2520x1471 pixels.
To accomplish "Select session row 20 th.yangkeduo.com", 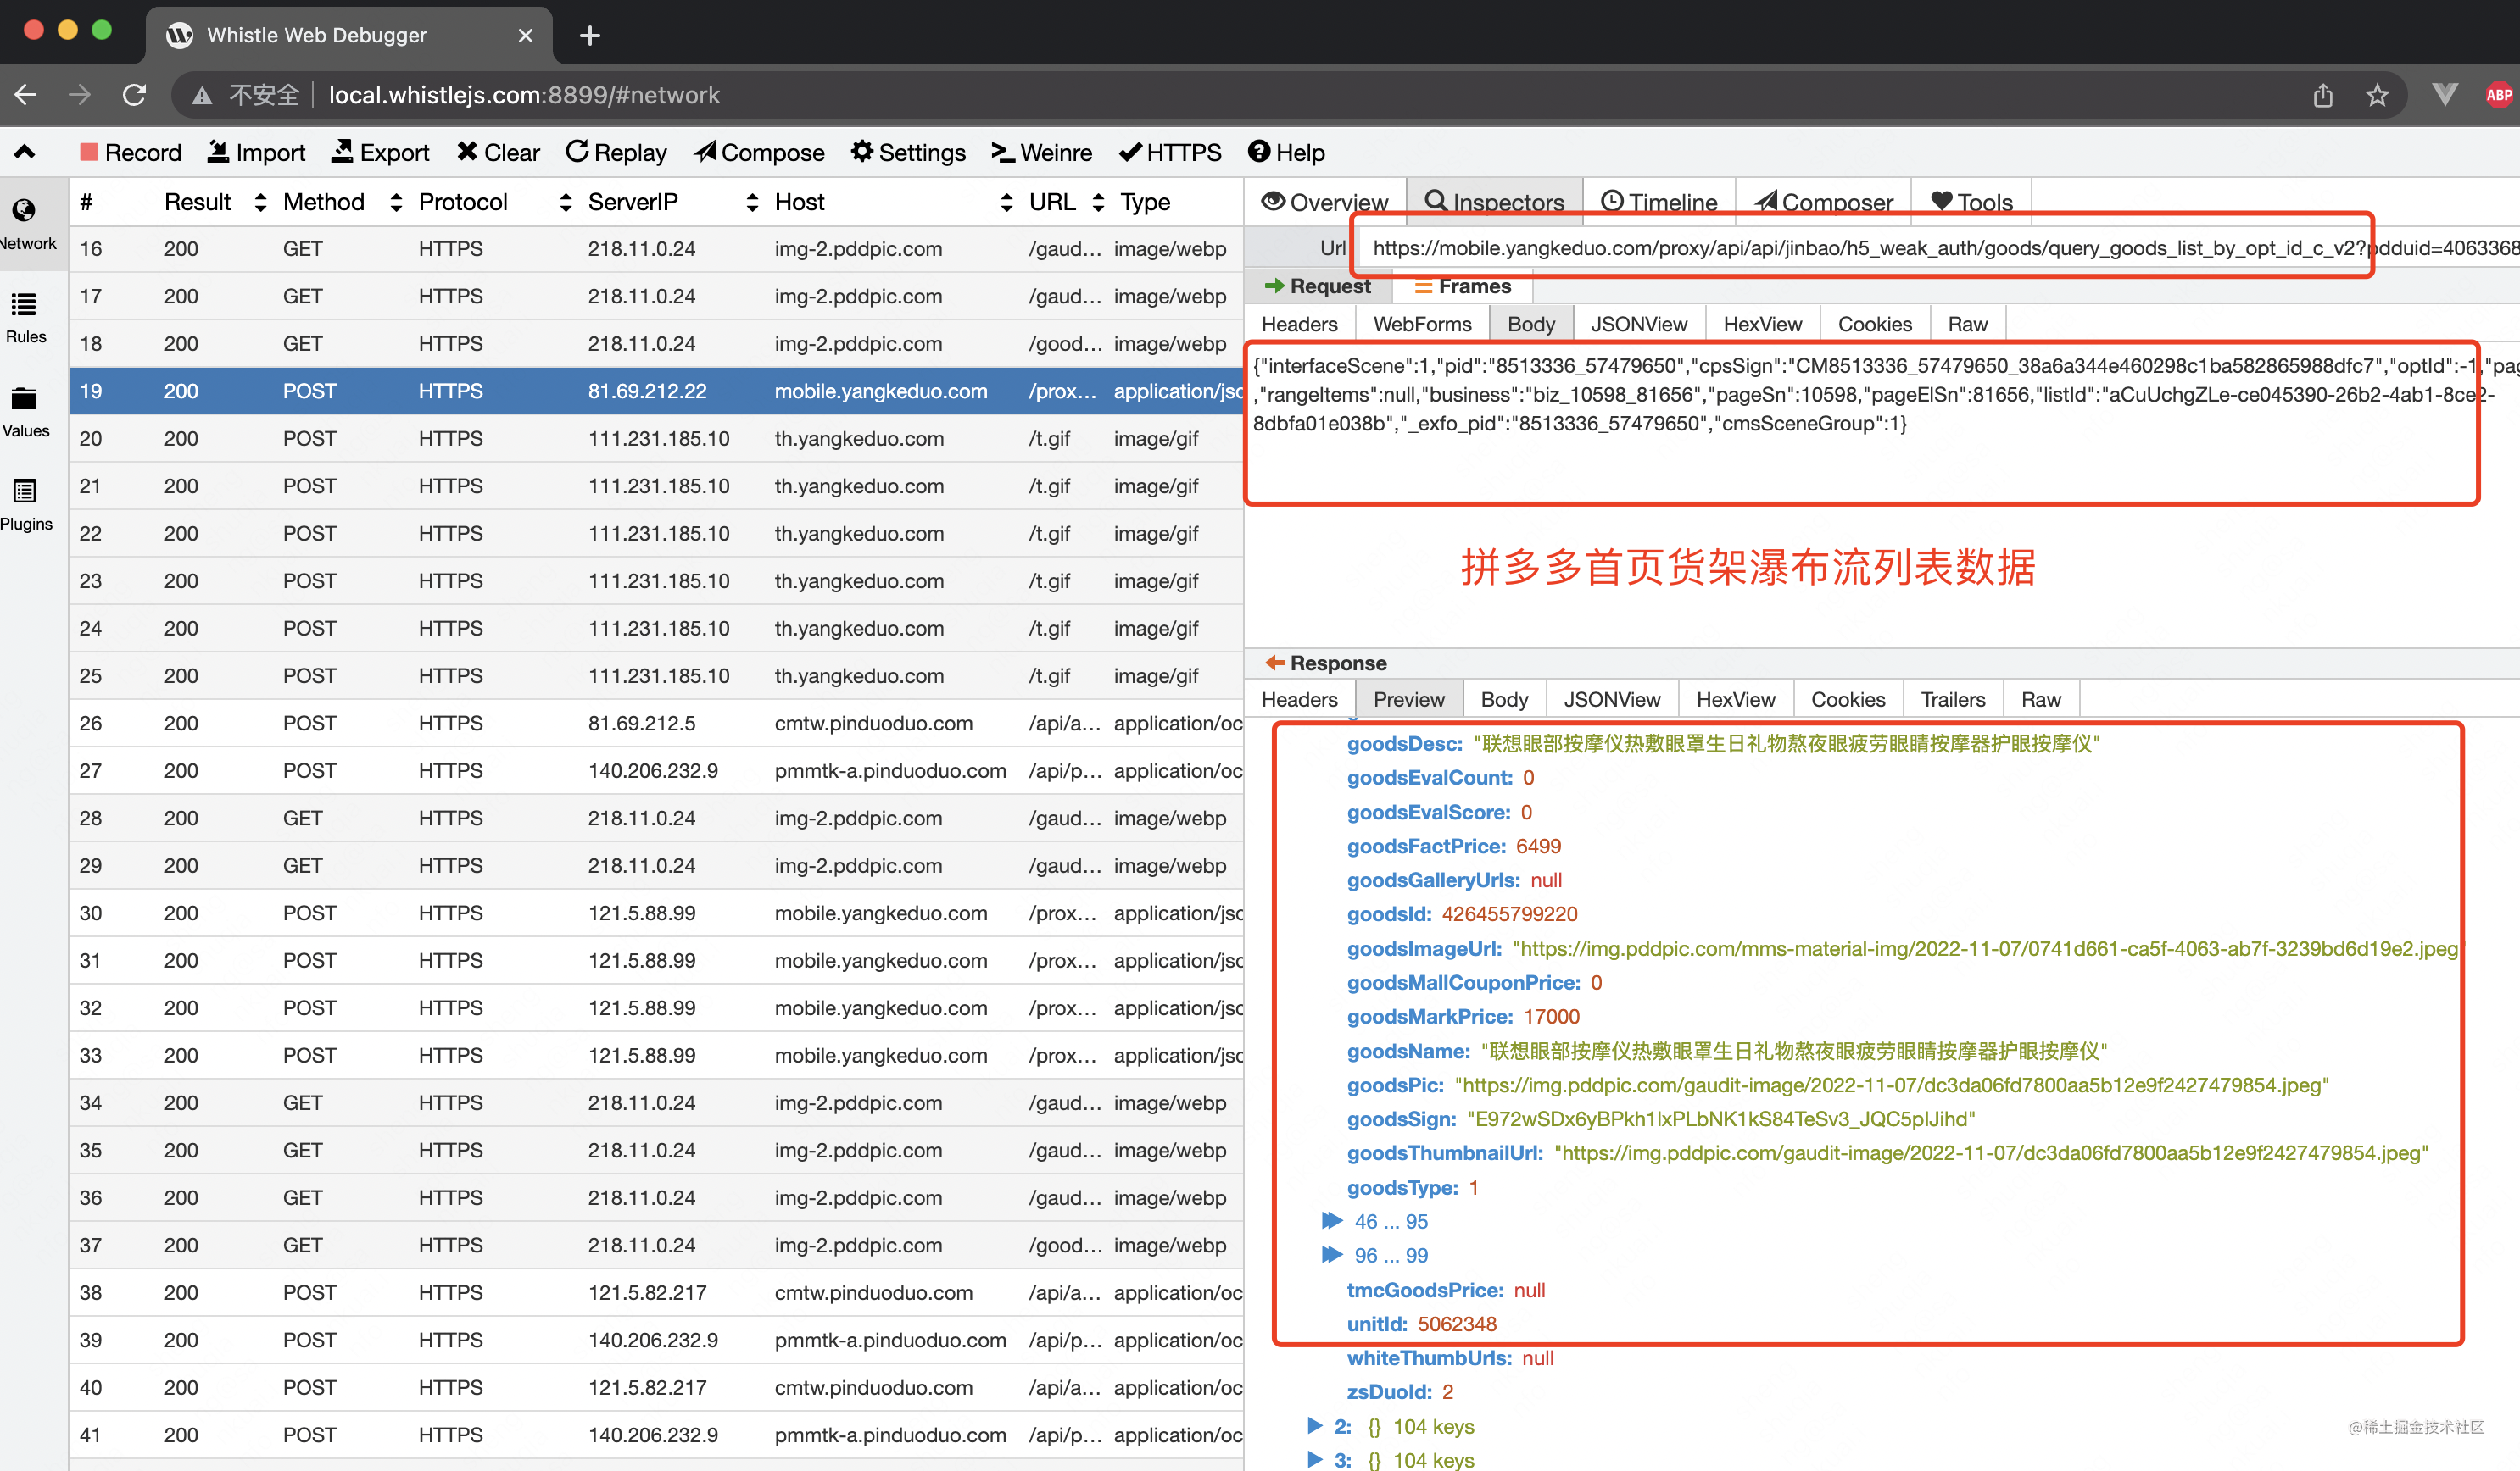I will 656,439.
